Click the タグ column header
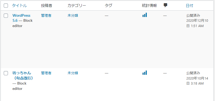 pos(109,6)
